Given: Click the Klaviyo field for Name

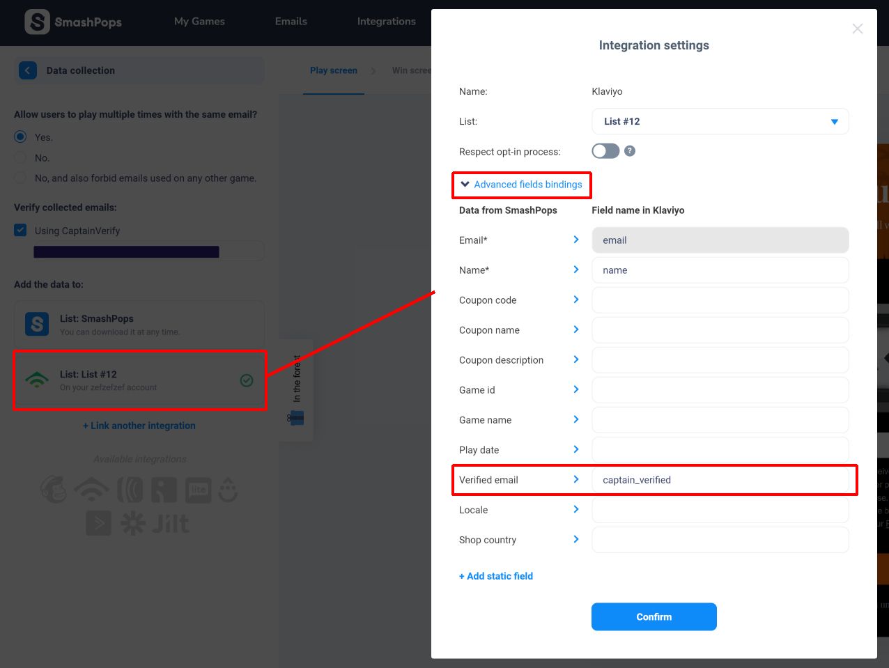Looking at the screenshot, I should tap(720, 270).
